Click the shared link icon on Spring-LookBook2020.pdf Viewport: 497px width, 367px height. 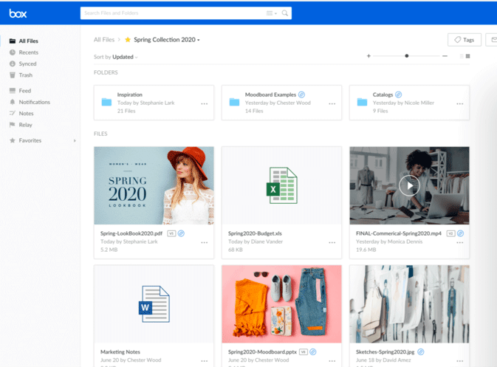[181, 233]
